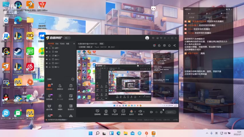Open settings gear in the 弹幕助手 overlay window
The width and height of the screenshot is (244, 137).
click(229, 9)
